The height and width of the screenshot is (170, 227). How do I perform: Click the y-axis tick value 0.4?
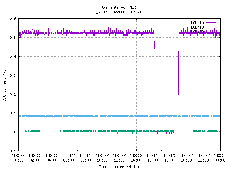click(13, 57)
